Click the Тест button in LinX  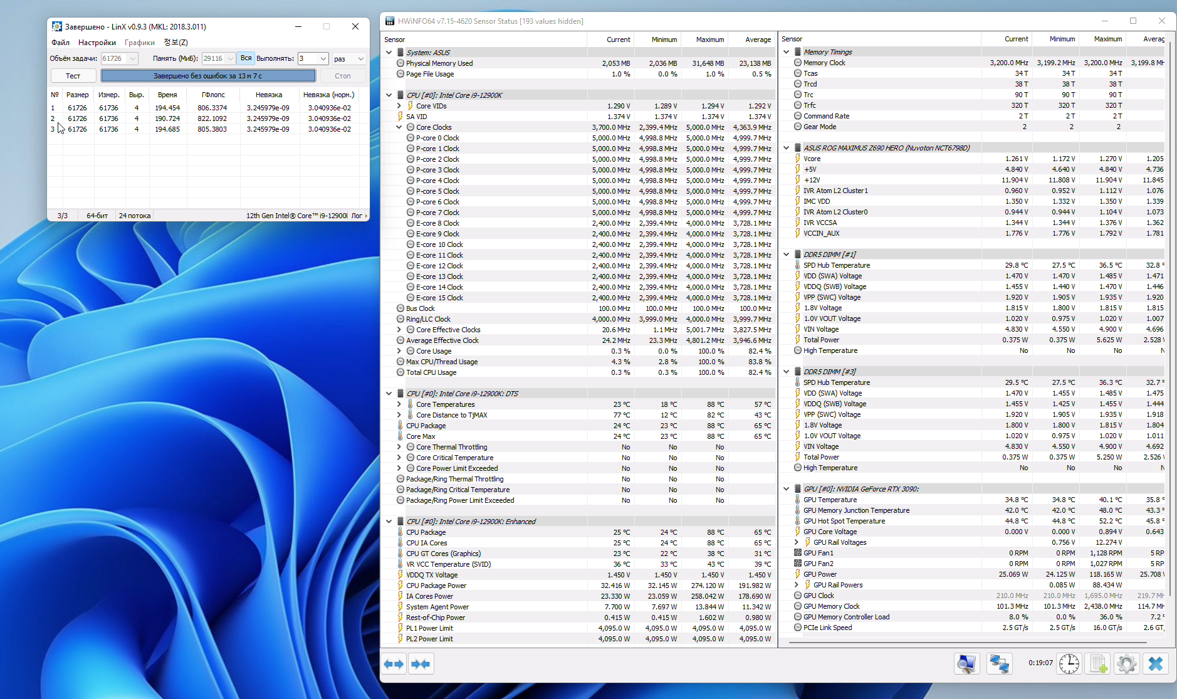click(73, 76)
